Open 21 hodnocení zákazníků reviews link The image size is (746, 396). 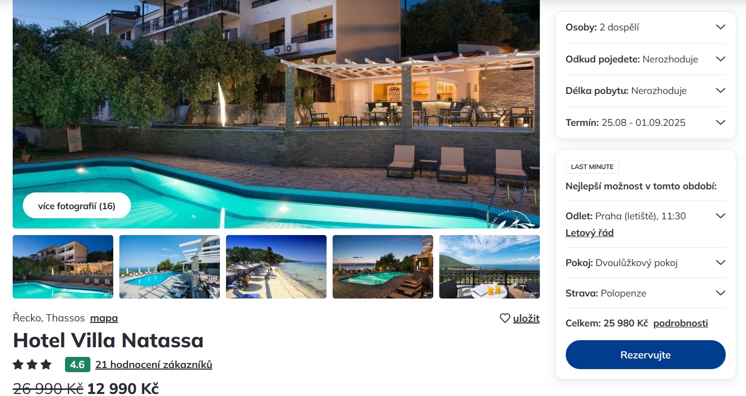pos(154,365)
